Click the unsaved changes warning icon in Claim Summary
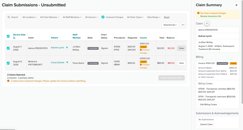The image size is (243, 130). 198,13
